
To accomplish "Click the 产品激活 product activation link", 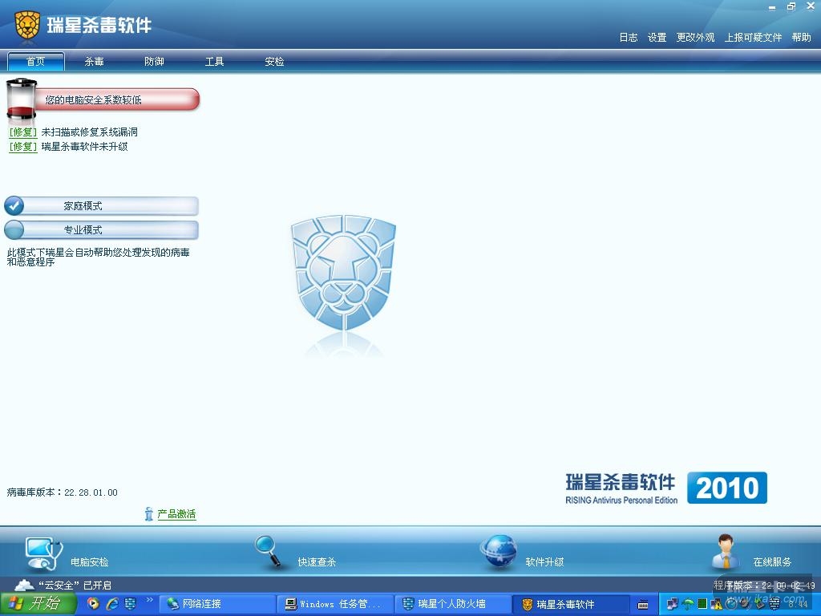I will [176, 514].
